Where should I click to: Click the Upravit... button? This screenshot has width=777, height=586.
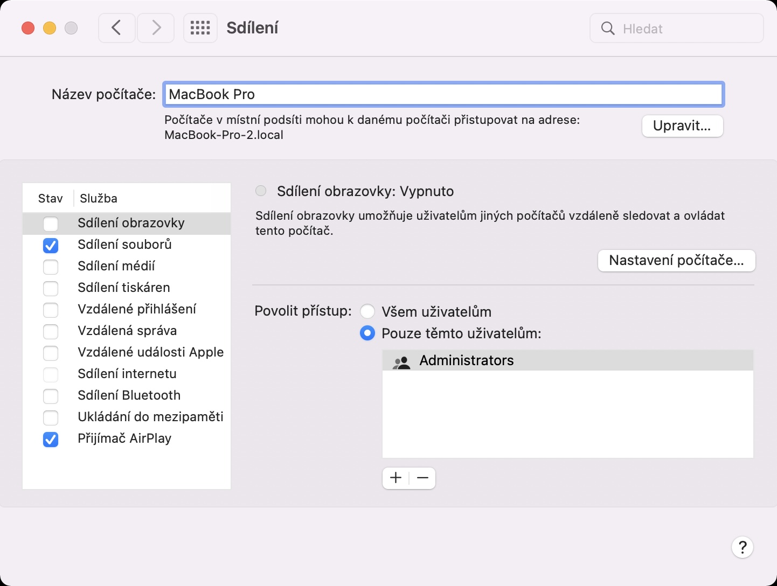point(682,126)
